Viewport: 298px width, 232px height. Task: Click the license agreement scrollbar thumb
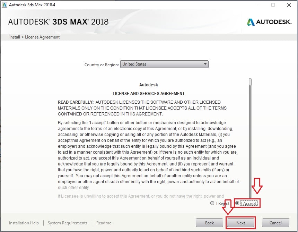point(250,82)
